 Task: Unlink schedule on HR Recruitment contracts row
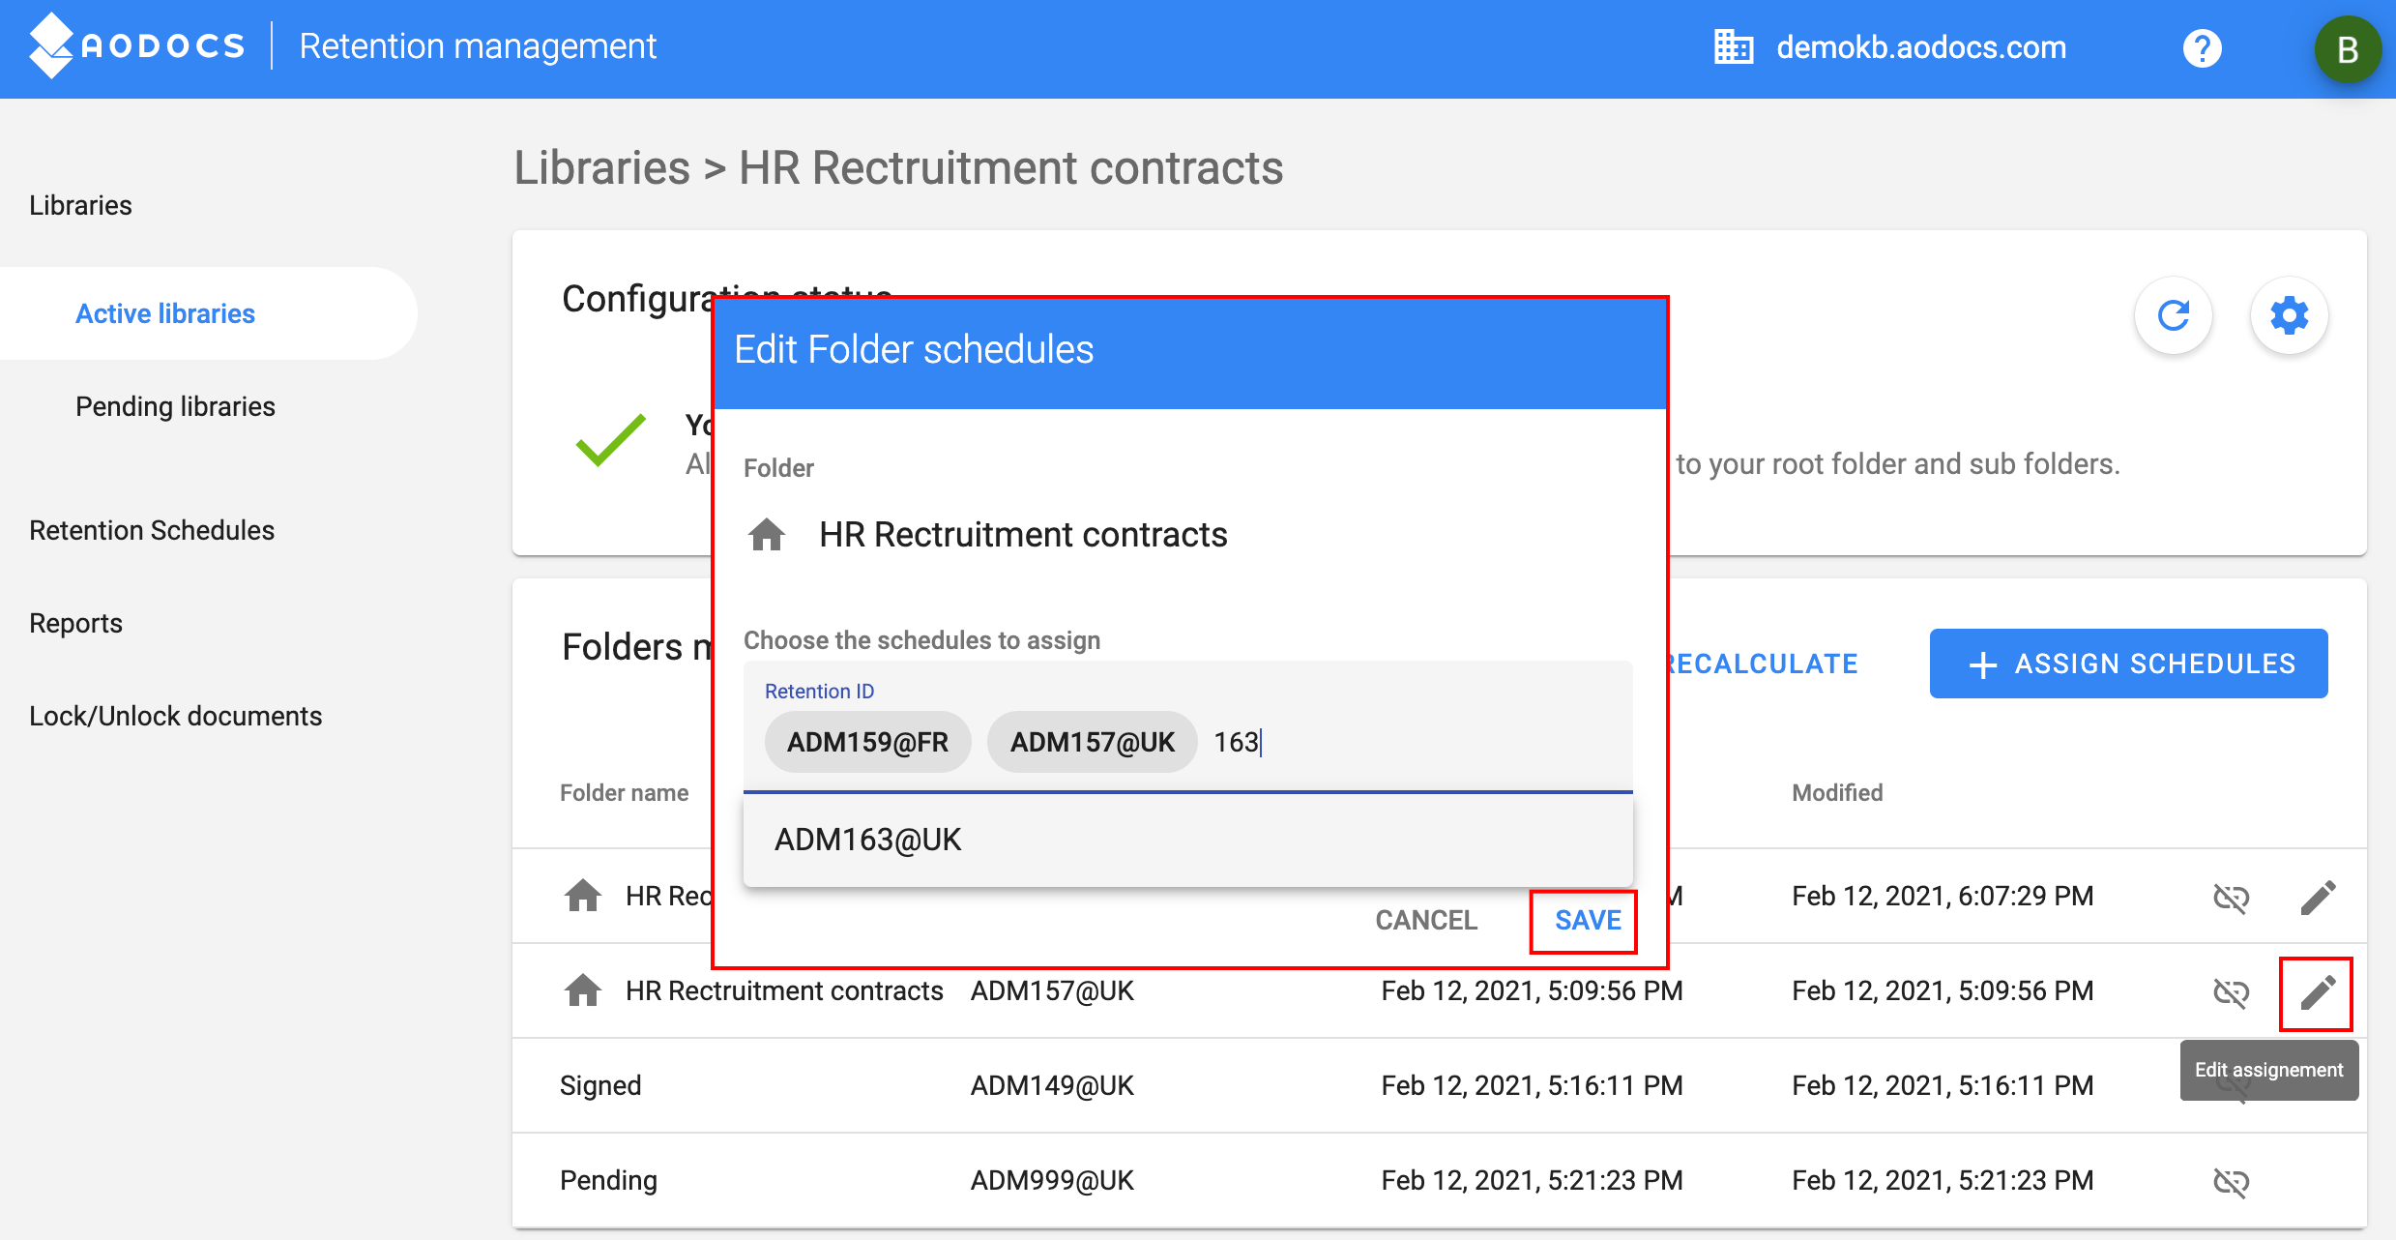2232,992
